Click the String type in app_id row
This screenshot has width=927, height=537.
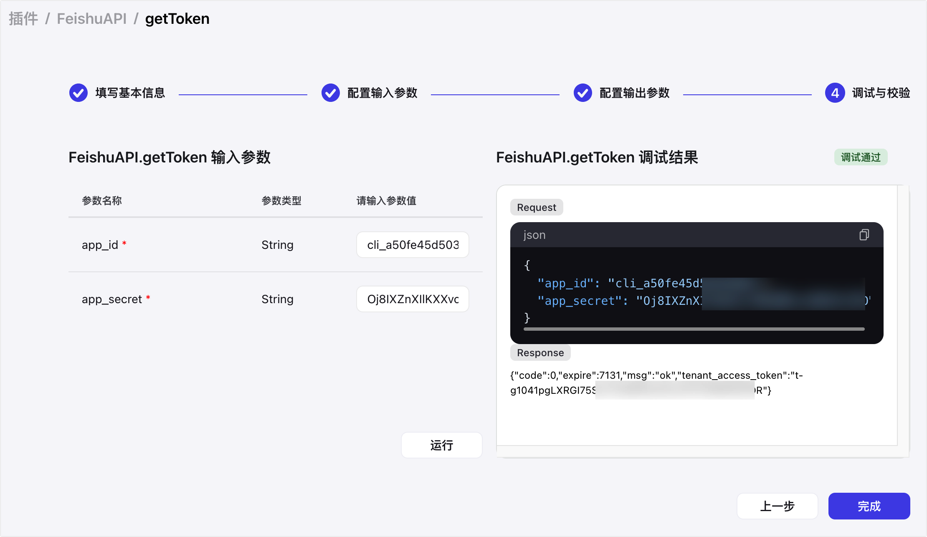[278, 245]
